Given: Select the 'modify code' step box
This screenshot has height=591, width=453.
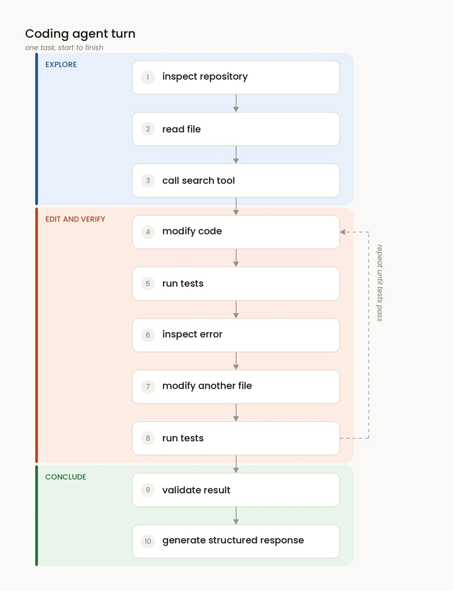Looking at the screenshot, I should tap(236, 232).
